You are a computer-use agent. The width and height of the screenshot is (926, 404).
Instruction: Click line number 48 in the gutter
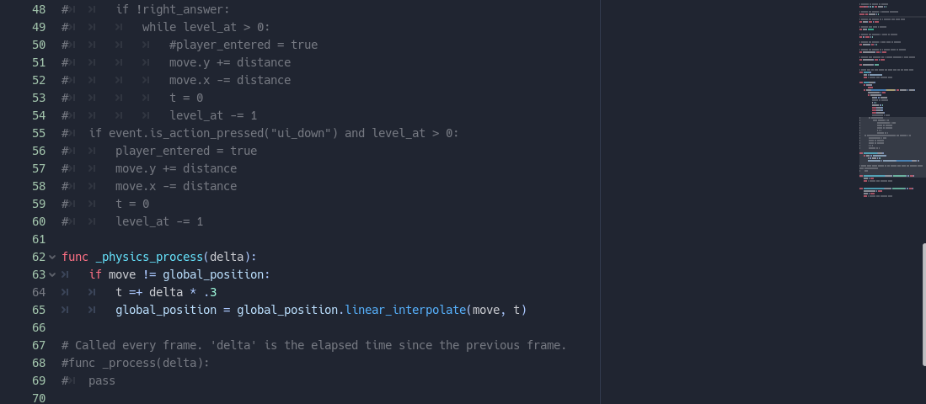click(39, 9)
